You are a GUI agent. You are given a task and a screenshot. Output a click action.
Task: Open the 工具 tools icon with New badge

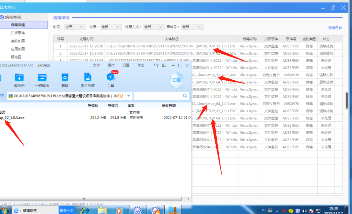pyautogui.click(x=110, y=77)
